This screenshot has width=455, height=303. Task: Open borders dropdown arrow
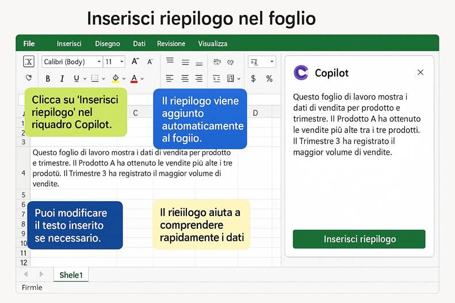click(104, 79)
